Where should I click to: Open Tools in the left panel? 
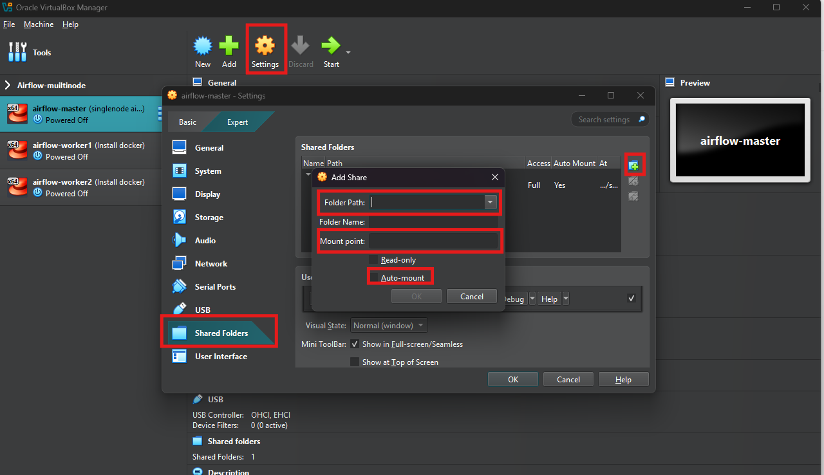(x=30, y=52)
